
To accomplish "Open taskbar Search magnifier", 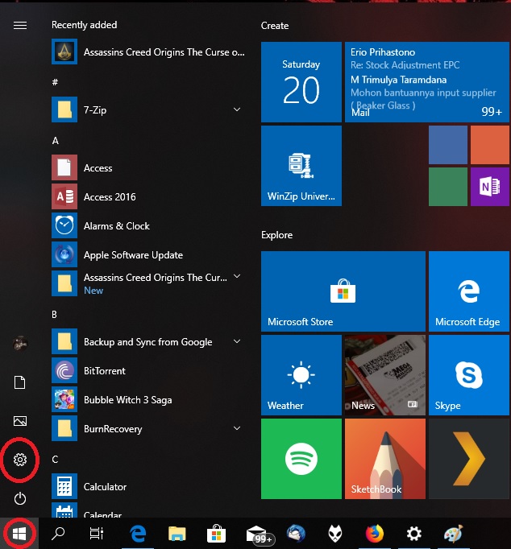I will 58,534.
